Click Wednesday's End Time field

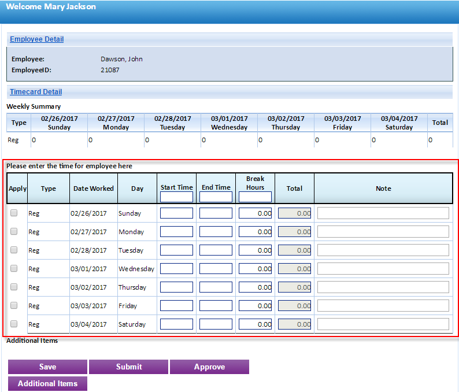click(x=216, y=268)
